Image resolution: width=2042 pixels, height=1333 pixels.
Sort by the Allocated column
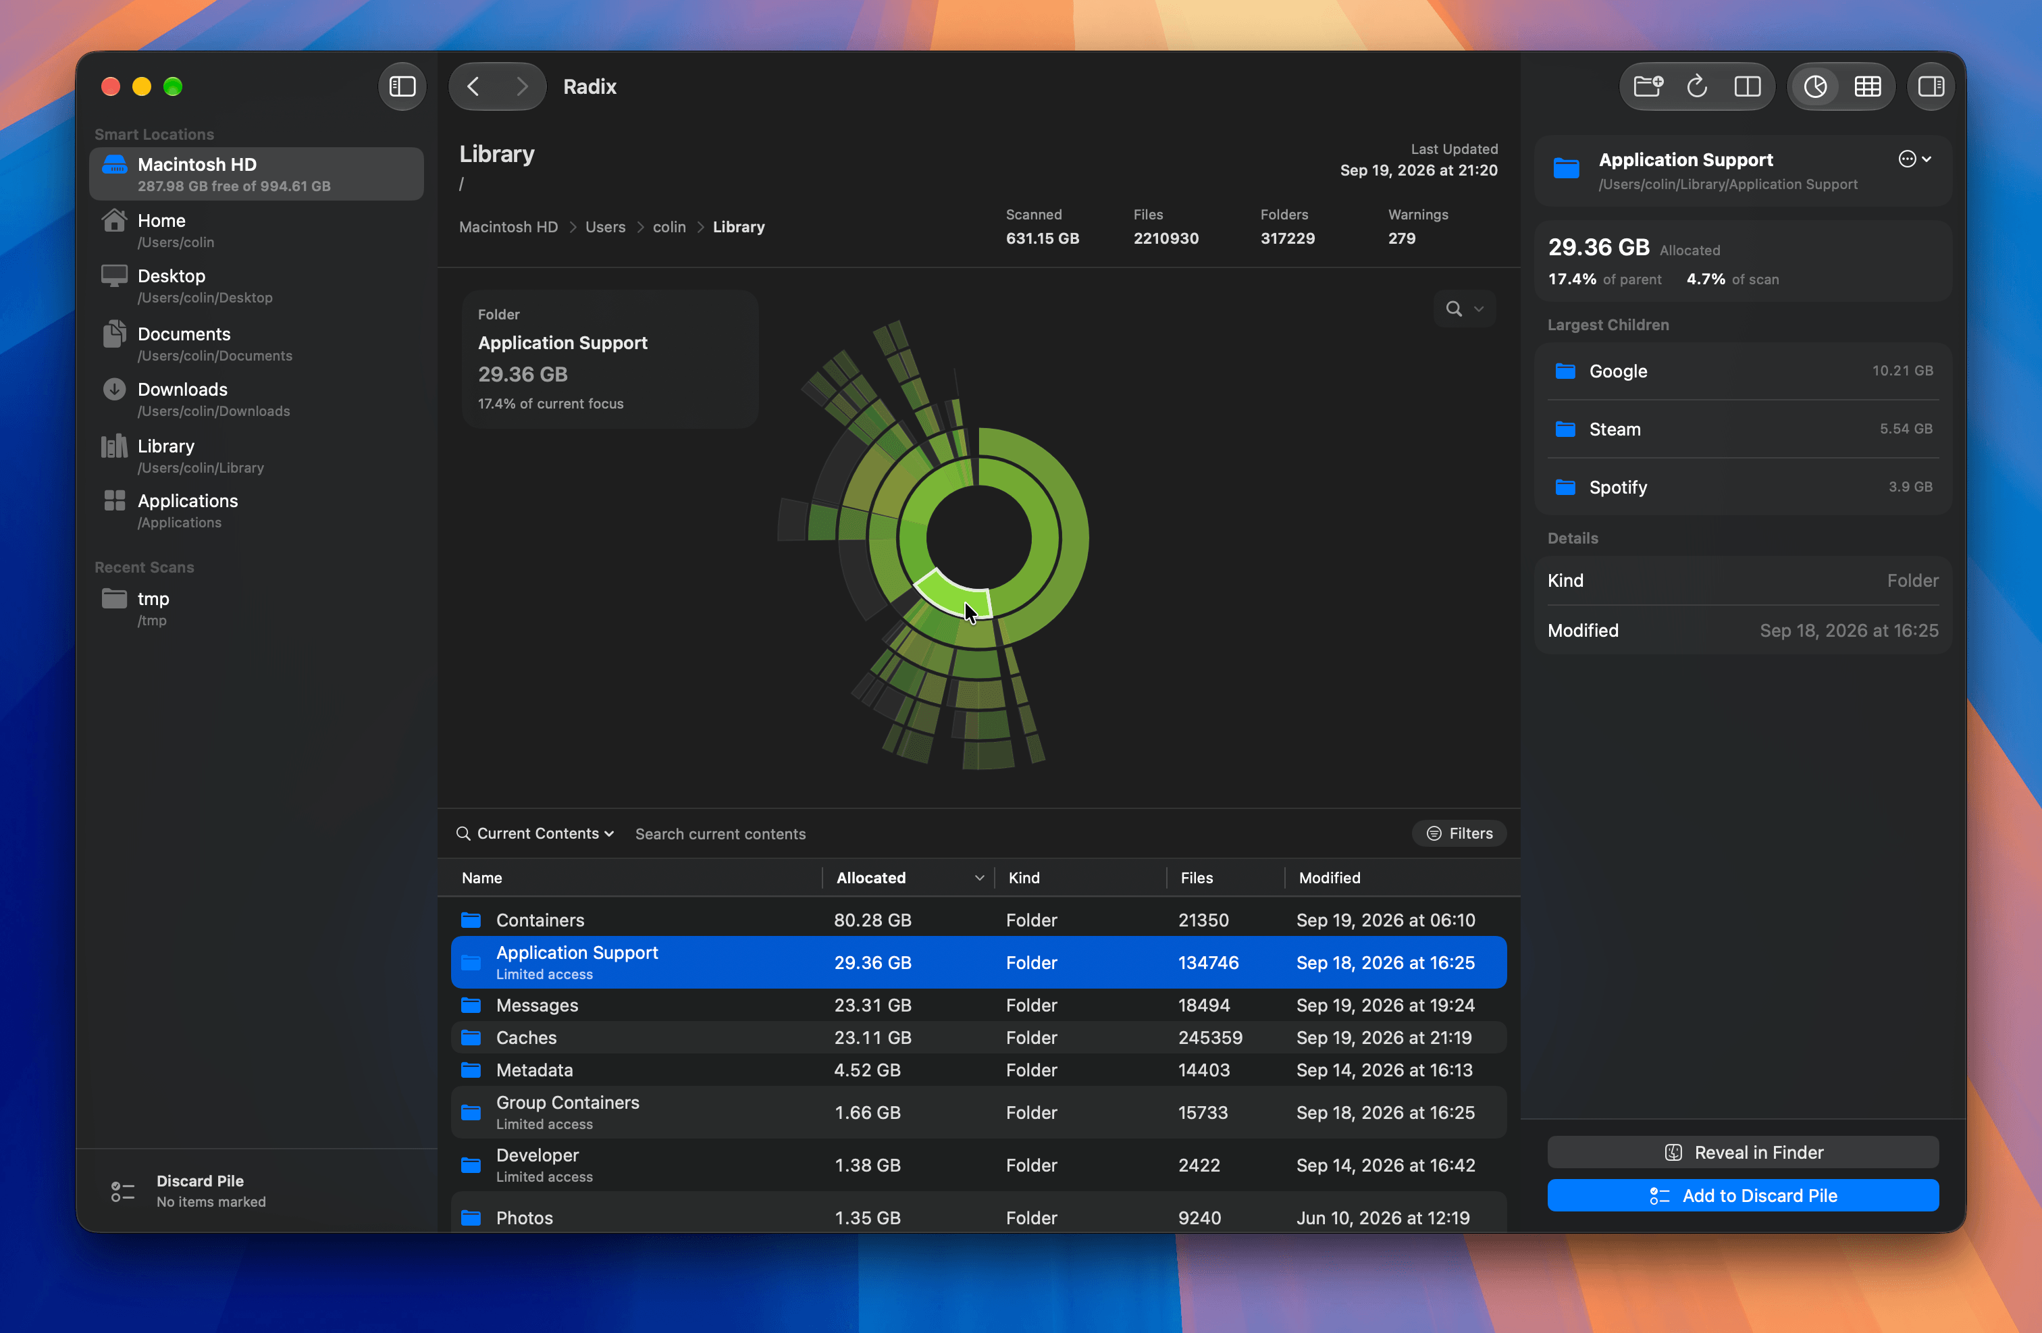tap(909, 877)
